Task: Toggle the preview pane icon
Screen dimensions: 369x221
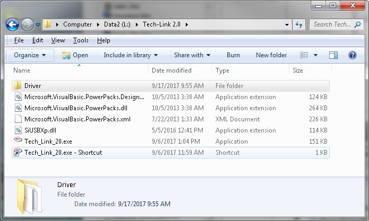Action: click(333, 55)
